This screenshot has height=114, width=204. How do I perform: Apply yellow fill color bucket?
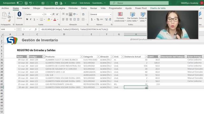(x=49, y=19)
